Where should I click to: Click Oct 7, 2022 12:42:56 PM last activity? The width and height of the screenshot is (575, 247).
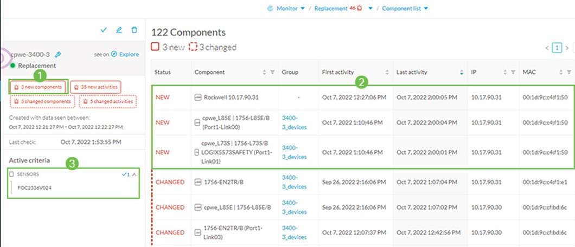coord(429,232)
